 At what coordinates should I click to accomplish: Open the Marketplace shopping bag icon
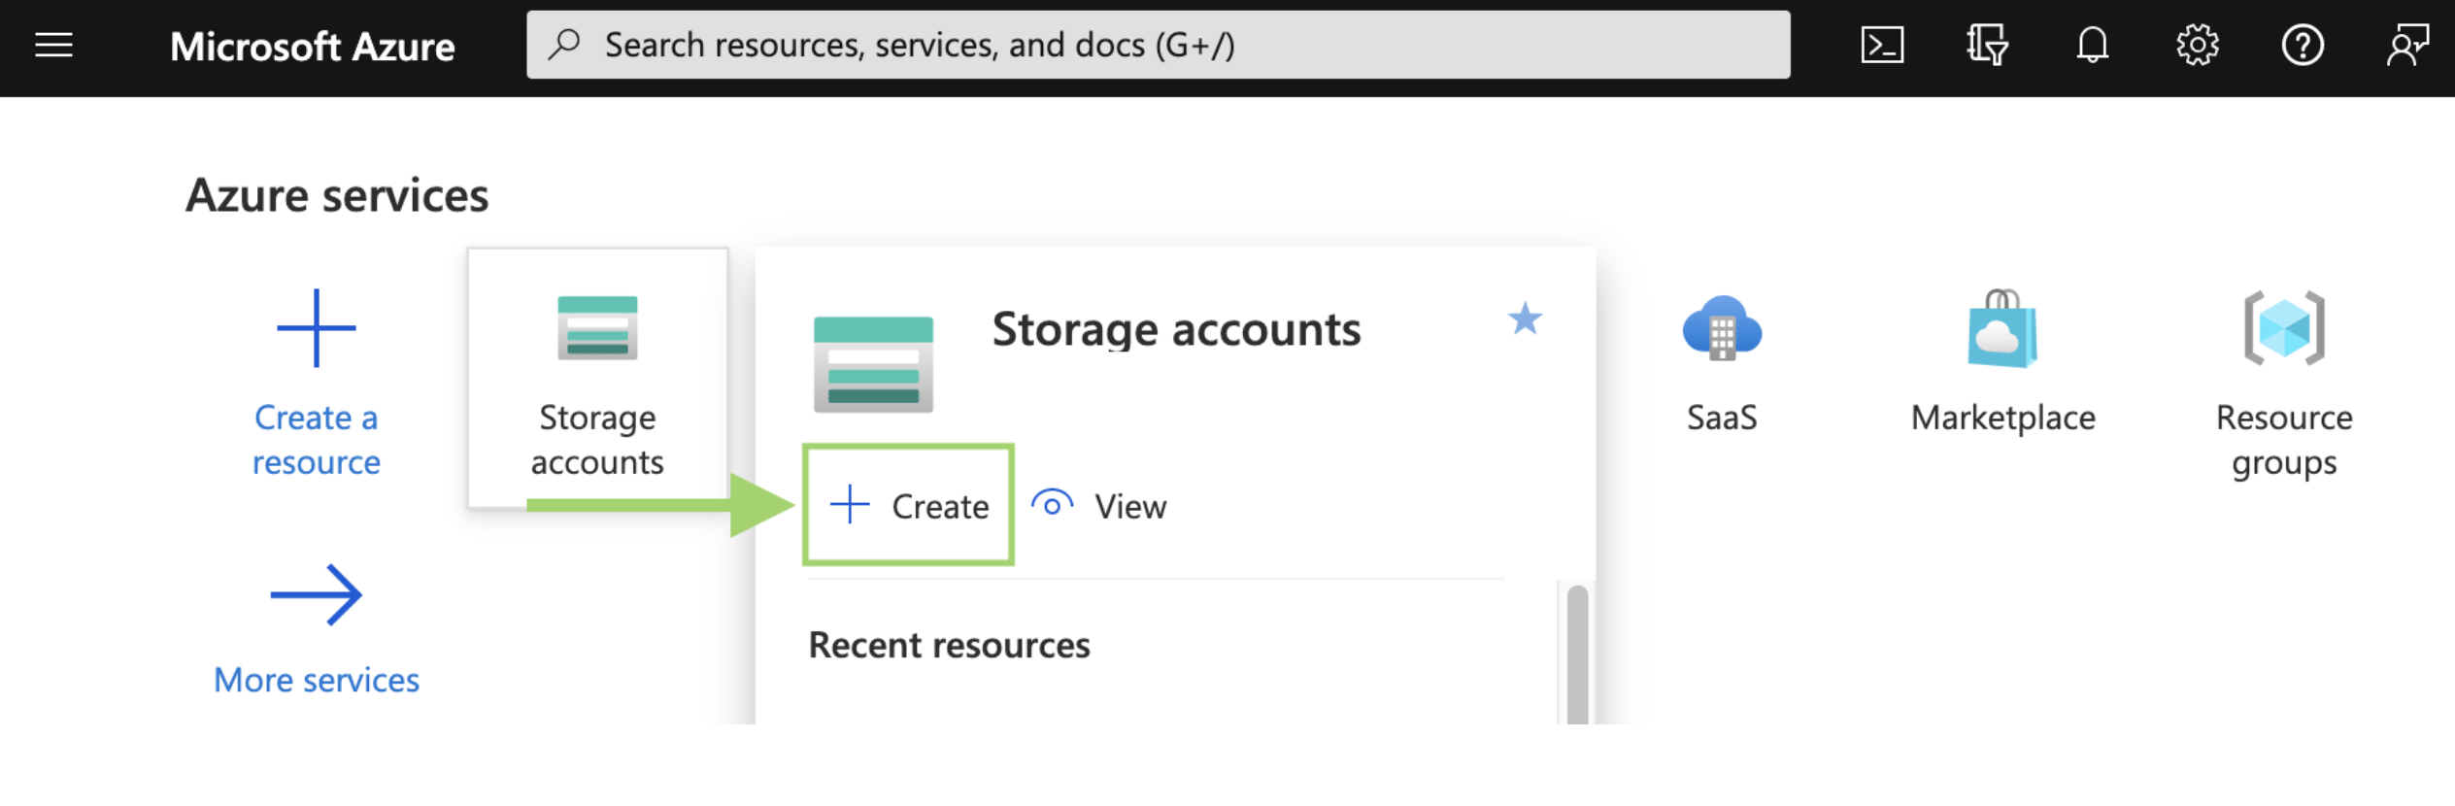pyautogui.click(x=2002, y=328)
